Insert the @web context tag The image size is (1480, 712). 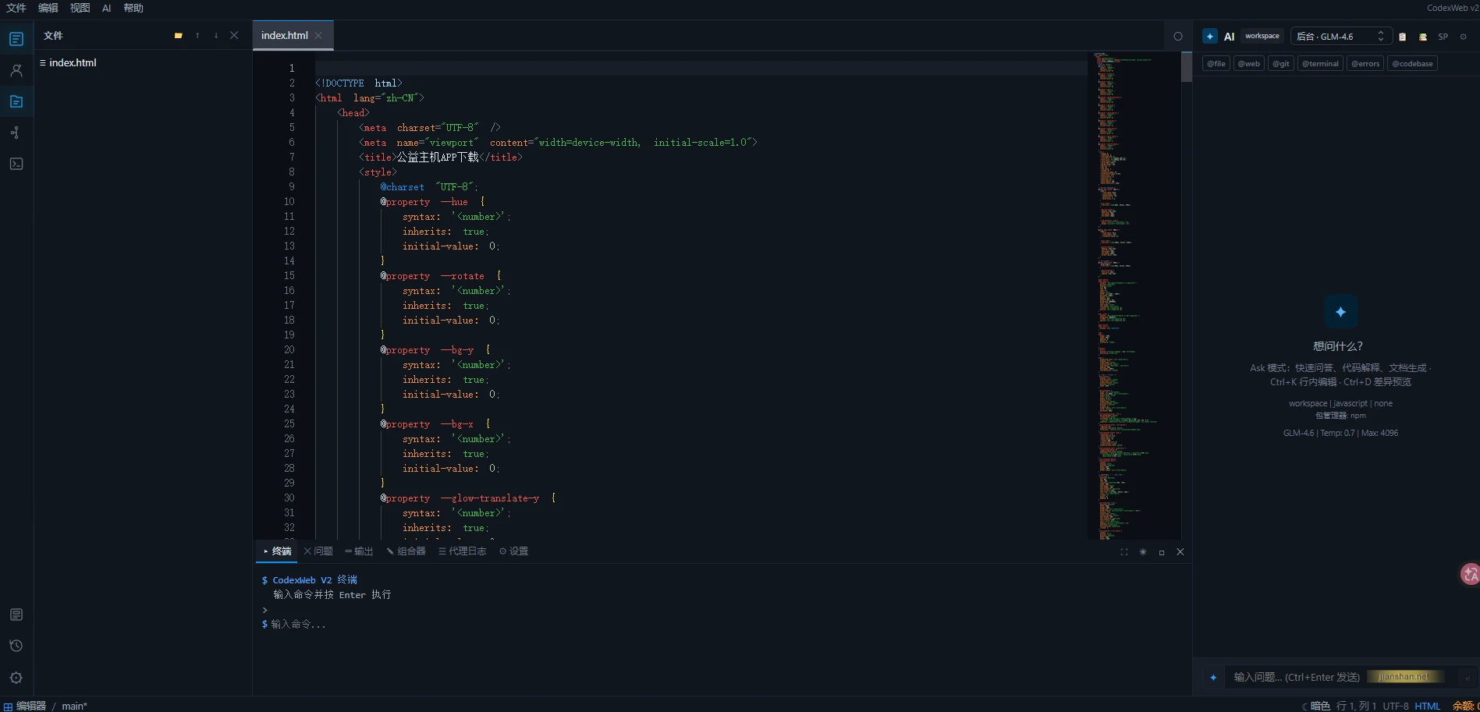coord(1249,64)
